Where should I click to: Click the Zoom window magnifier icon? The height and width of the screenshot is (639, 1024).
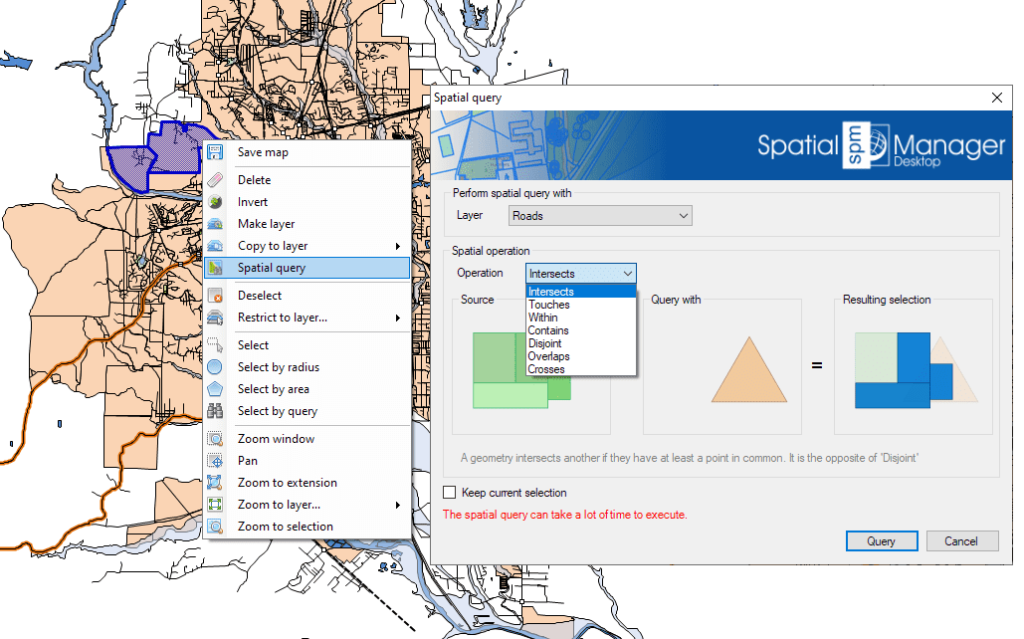click(x=215, y=439)
